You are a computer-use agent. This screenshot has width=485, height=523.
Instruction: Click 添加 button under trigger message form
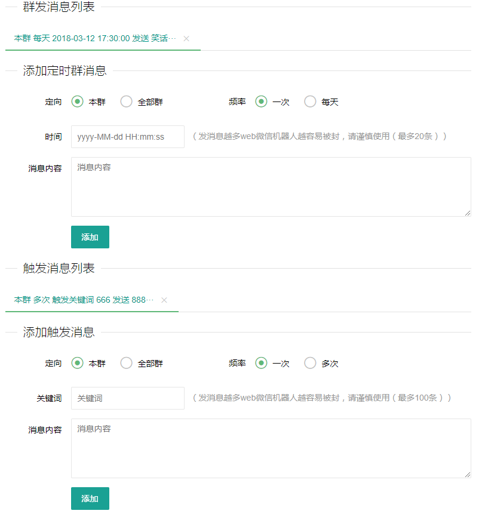coord(90,499)
